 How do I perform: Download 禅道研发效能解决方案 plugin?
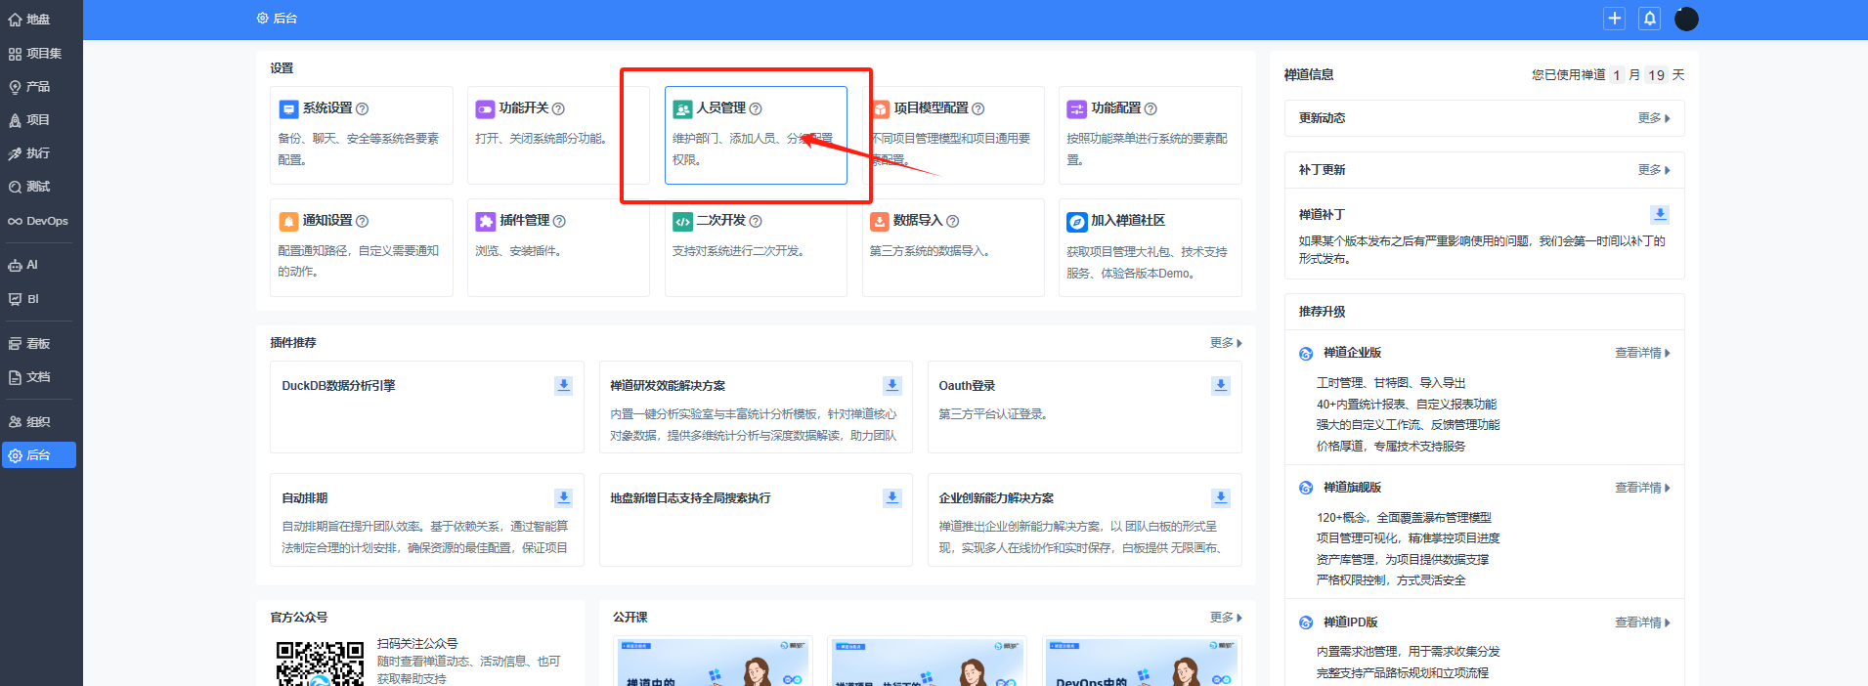[892, 385]
